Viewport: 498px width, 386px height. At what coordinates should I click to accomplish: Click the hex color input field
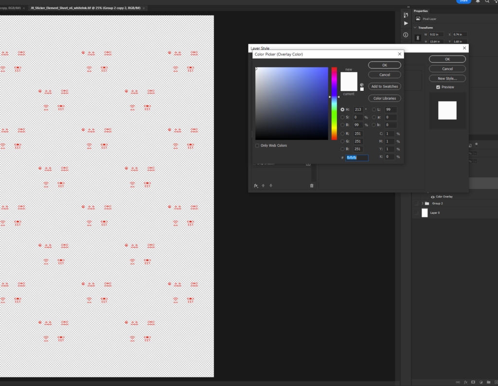pos(356,158)
